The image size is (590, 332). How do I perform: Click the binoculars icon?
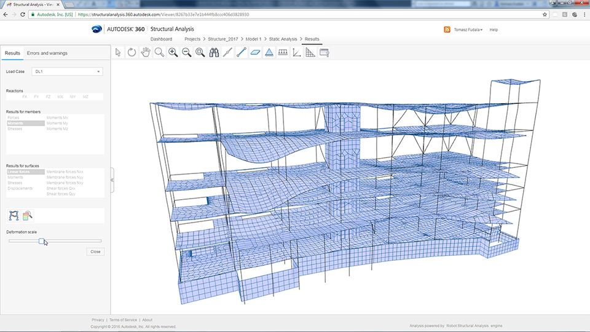214,53
